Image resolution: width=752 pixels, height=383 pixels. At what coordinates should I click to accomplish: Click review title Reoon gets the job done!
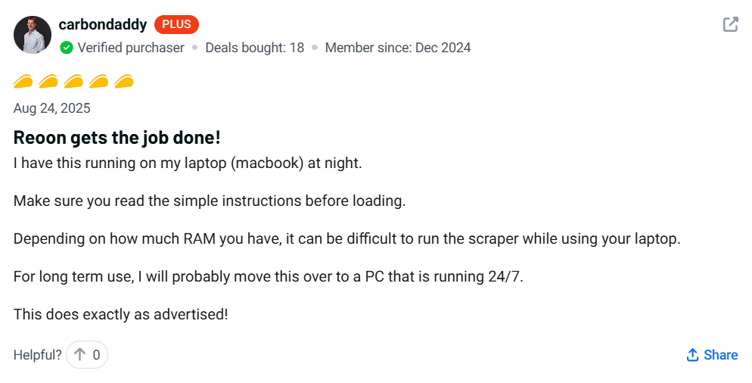(x=117, y=138)
